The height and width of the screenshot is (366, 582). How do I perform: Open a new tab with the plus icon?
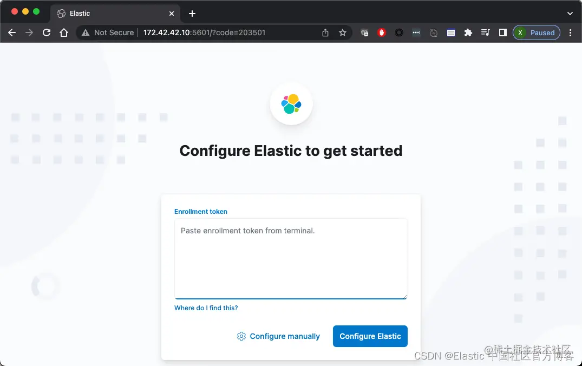[192, 14]
